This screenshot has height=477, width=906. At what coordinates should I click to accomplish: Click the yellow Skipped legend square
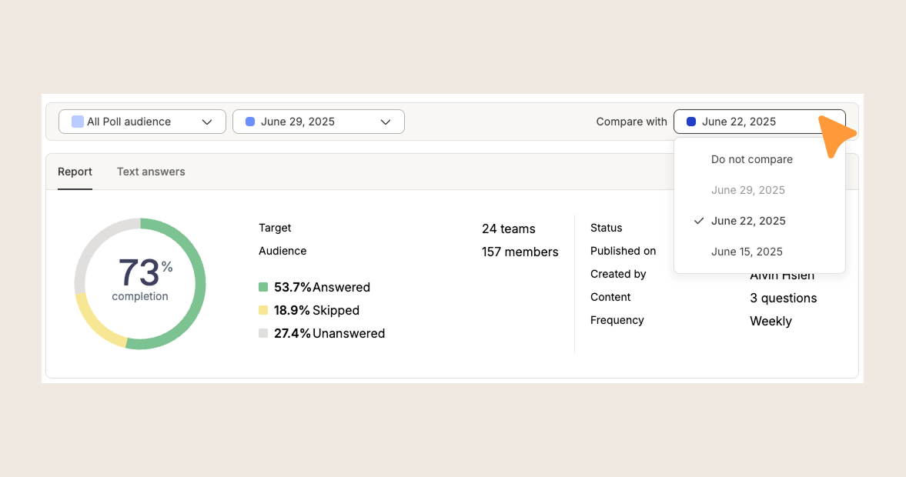click(263, 310)
